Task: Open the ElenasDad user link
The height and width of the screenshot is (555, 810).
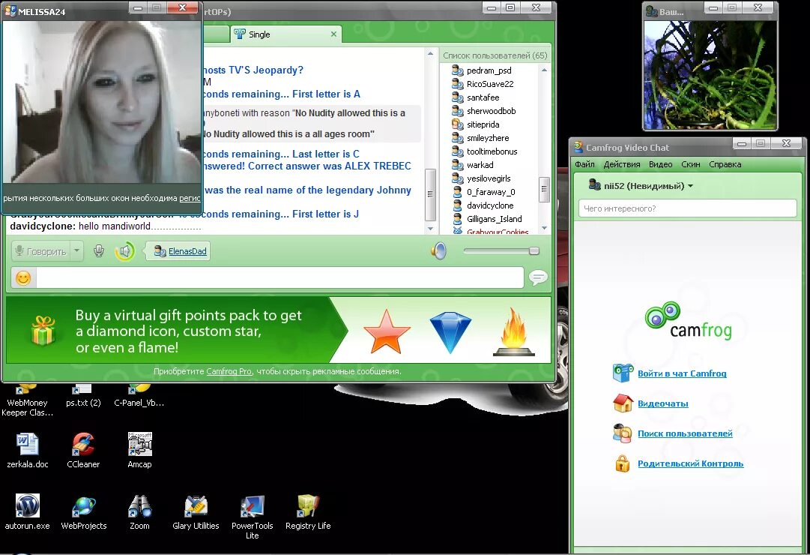Action: coord(187,251)
